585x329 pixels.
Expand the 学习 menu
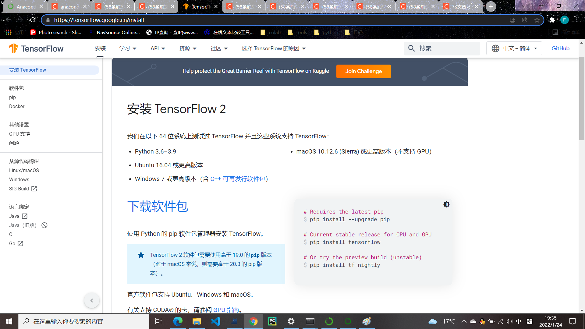(128, 48)
